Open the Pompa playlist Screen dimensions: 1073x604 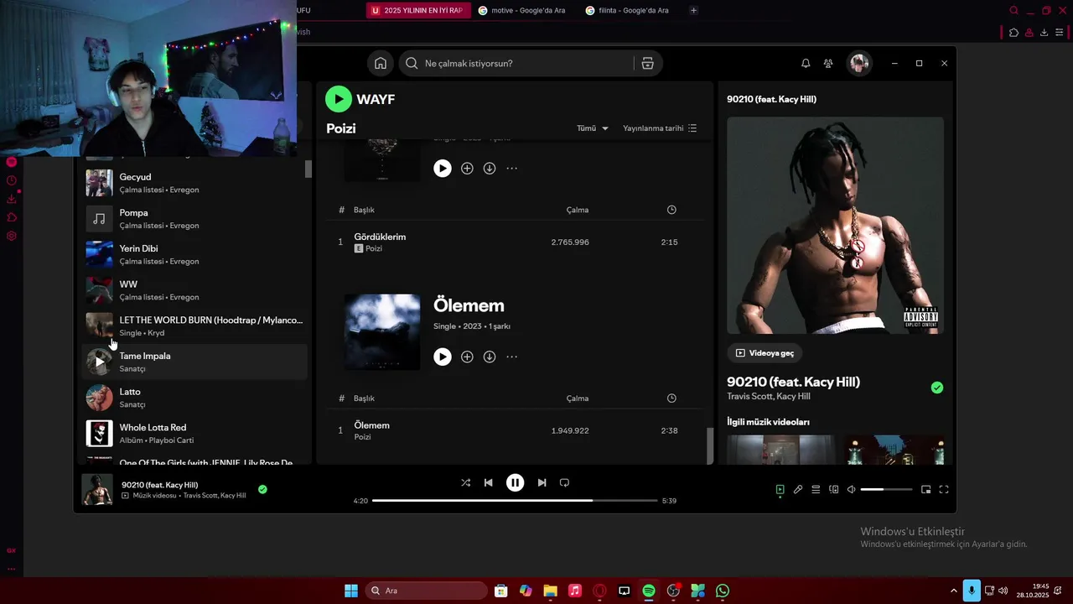[x=195, y=219]
